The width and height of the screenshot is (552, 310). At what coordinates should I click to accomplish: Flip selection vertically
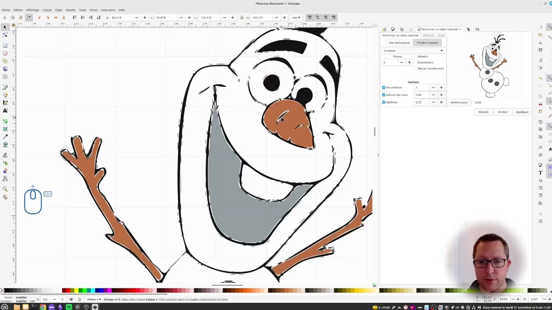tap(64, 18)
